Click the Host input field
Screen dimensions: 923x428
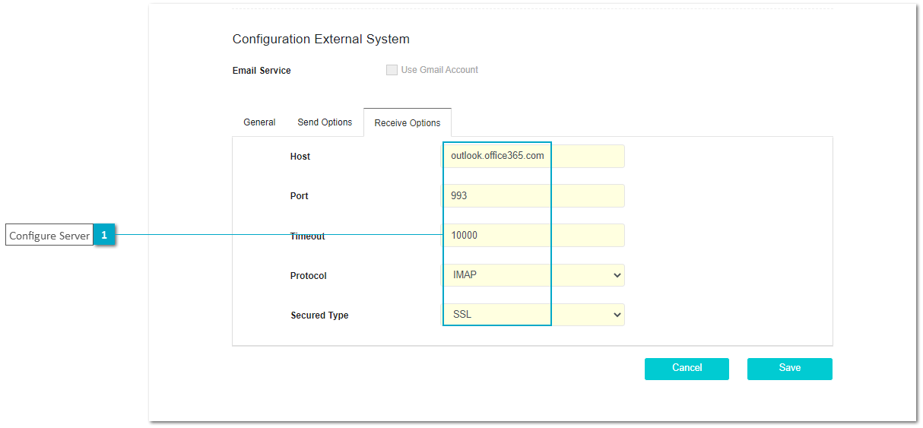click(534, 157)
